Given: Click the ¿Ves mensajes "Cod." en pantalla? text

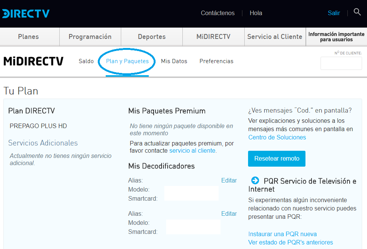Looking at the screenshot, I should 300,110.
